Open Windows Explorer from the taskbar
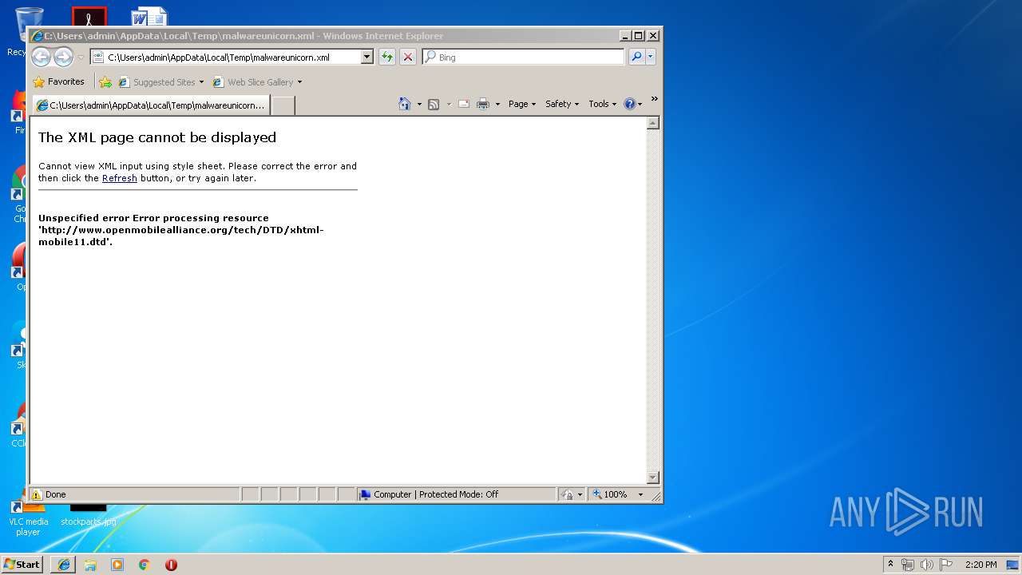1022x575 pixels. pyautogui.click(x=90, y=564)
